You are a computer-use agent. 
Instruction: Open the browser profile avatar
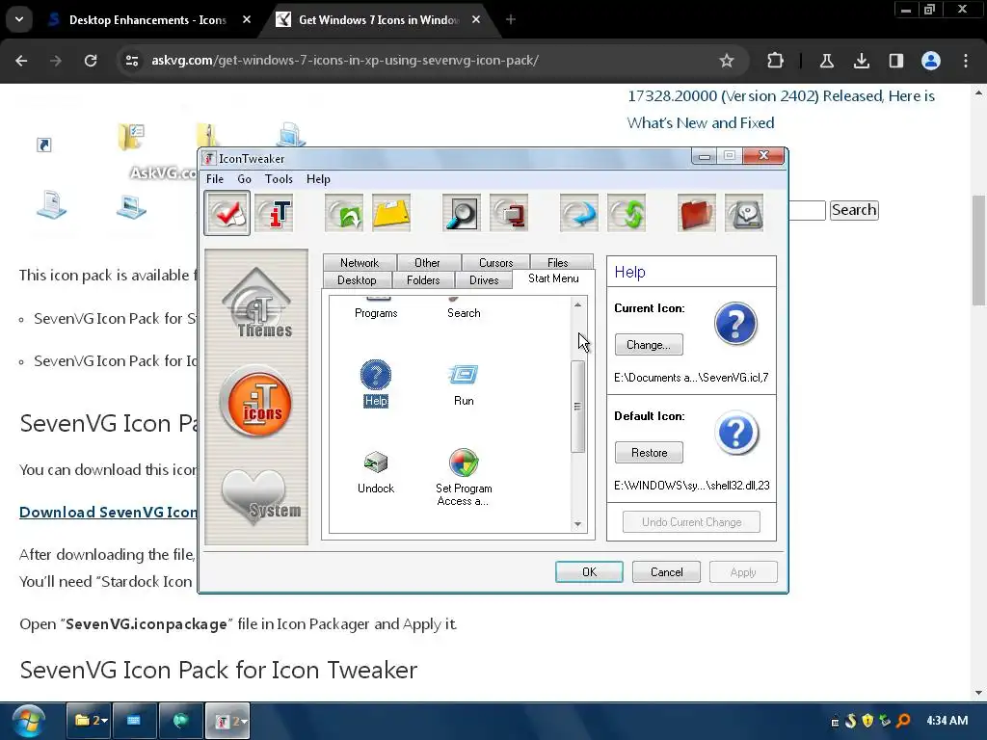[931, 61]
